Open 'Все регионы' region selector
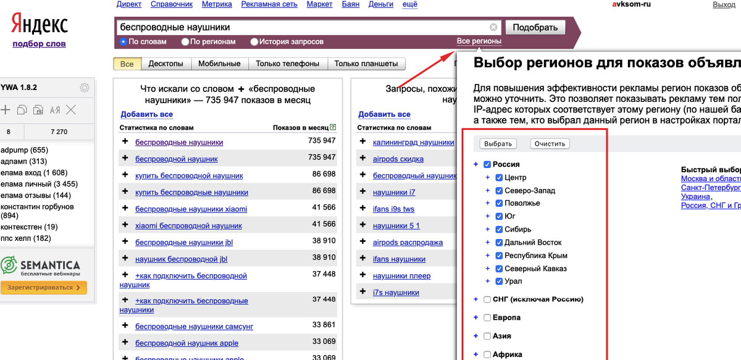This screenshot has width=741, height=360. click(x=479, y=41)
